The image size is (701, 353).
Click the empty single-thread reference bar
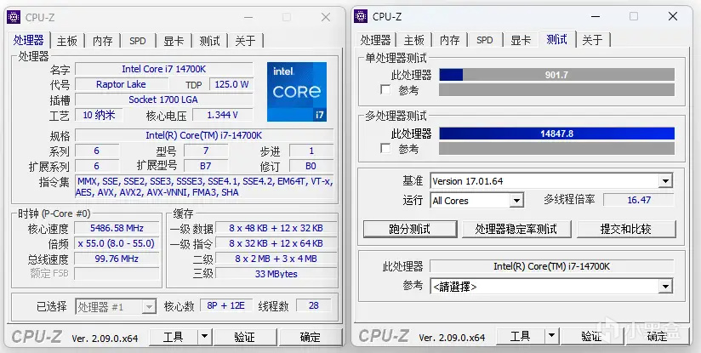point(556,90)
